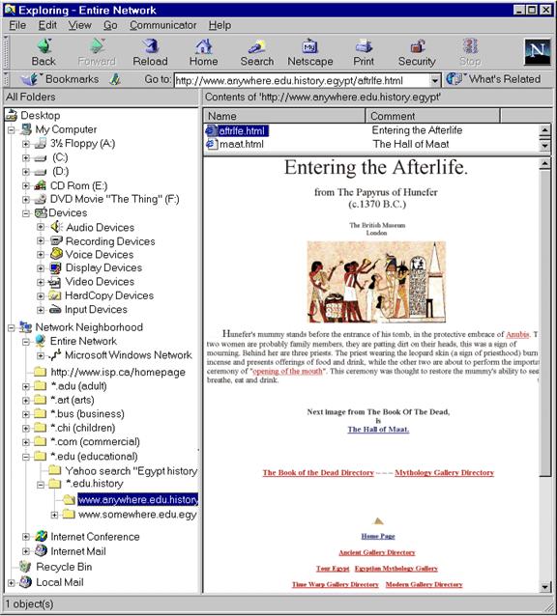Follow the opening of the mouth link
Image resolution: width=557 pixels, height=616 pixels.
coord(287,371)
